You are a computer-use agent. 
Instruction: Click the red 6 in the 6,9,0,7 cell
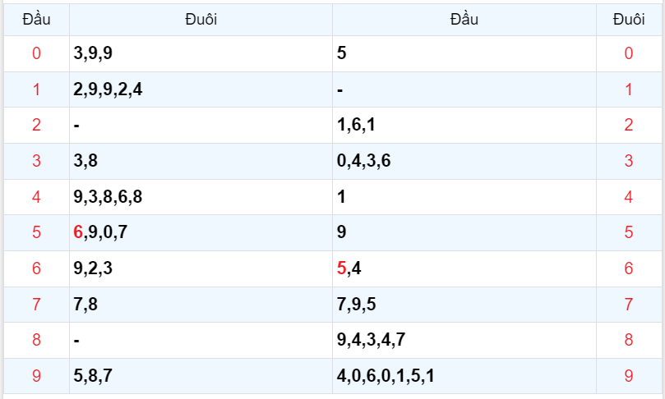pyautogui.click(x=78, y=232)
